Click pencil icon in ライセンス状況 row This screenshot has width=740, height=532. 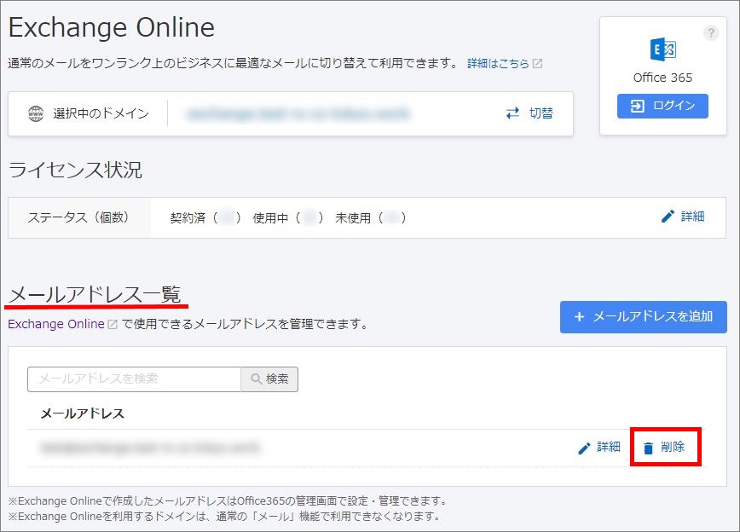[668, 217]
